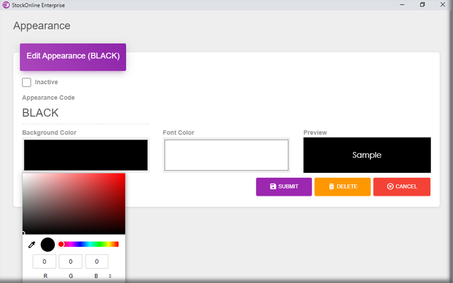
Task: Close the StockOnline Enterprise window
Action: coord(443,5)
